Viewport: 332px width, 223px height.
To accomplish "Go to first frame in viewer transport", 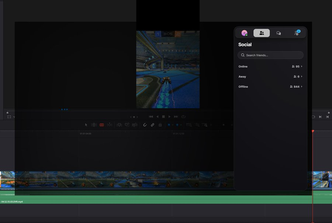I will pos(151,117).
